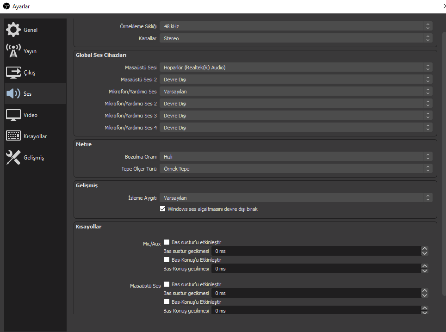This screenshot has width=446, height=332.
Task: Open the Tepe Ölçer Türü dropdown
Action: (x=296, y=169)
